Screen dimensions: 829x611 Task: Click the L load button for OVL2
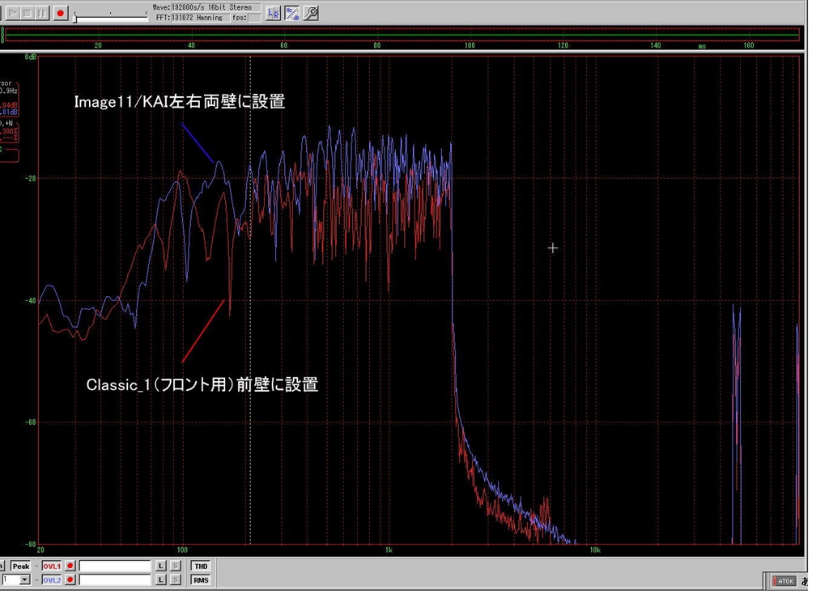point(161,579)
